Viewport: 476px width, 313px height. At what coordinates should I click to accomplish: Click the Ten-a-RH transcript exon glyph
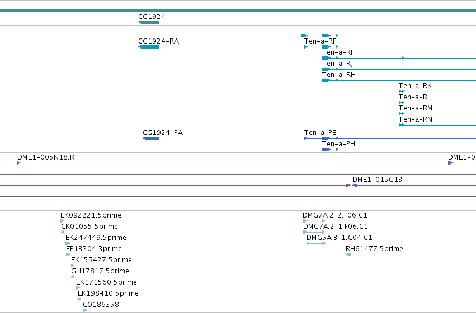pyautogui.click(x=326, y=80)
